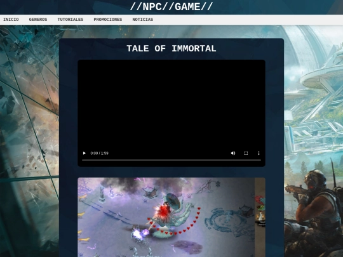Click the 0:00 / 1:59 time display
The width and height of the screenshot is (343, 257).
point(99,153)
